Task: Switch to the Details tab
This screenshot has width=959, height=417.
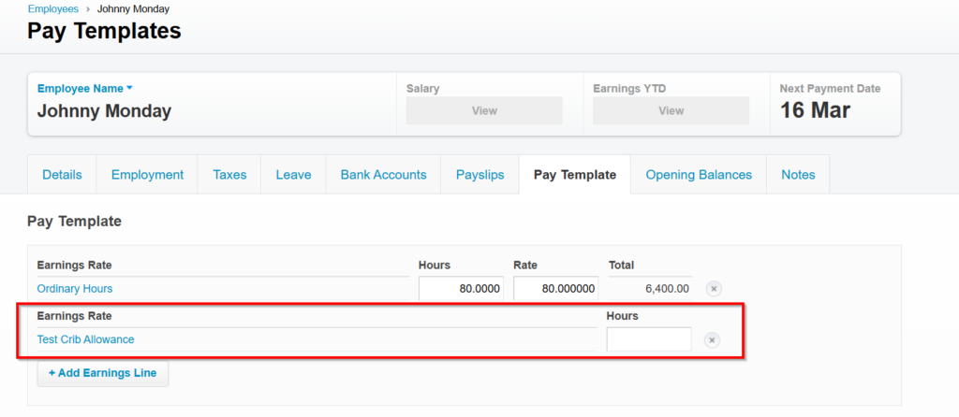Action: point(62,175)
